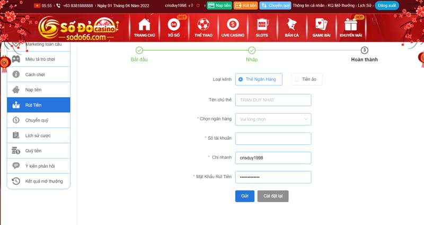
Task: Open Lịch sử cược in the sidebar
Action: tap(38, 135)
